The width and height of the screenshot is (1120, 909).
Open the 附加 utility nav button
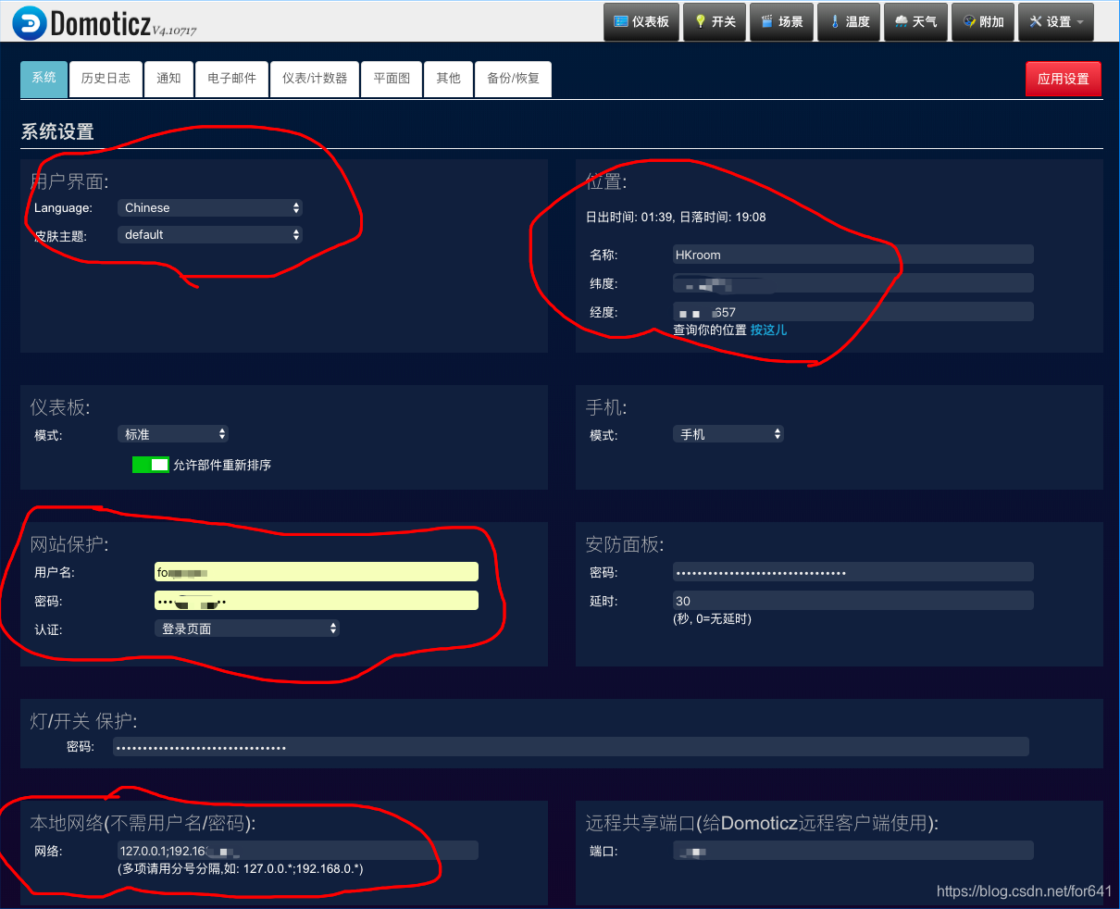pos(982,22)
